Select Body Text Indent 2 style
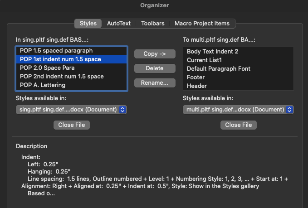308x208 pixels. click(238, 51)
